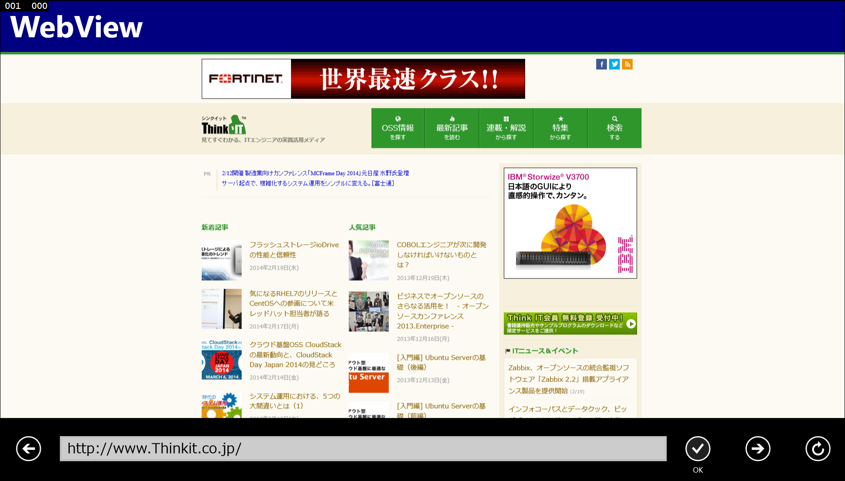Open the Twitter icon link
The image size is (845, 481).
click(x=614, y=64)
